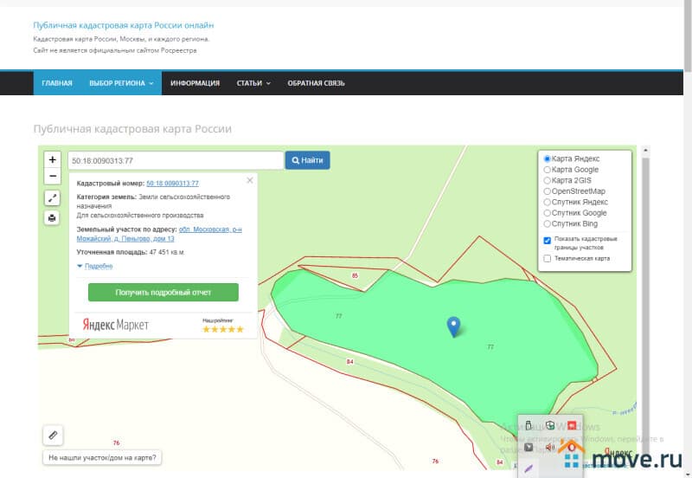The image size is (692, 478).
Task: Close the parcel info popup
Action: [x=250, y=180]
